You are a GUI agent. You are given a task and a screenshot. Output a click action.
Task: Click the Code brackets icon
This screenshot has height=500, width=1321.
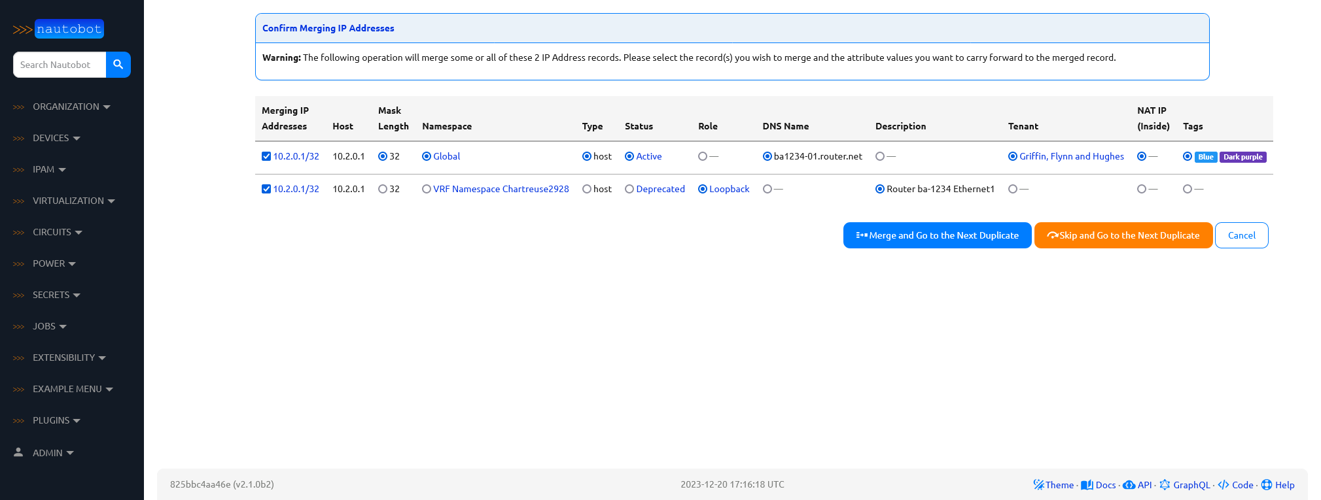click(x=1223, y=485)
